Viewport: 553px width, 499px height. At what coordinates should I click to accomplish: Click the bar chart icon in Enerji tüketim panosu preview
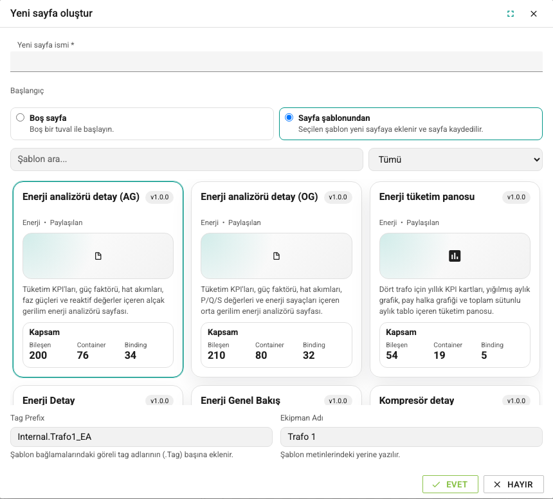455,256
